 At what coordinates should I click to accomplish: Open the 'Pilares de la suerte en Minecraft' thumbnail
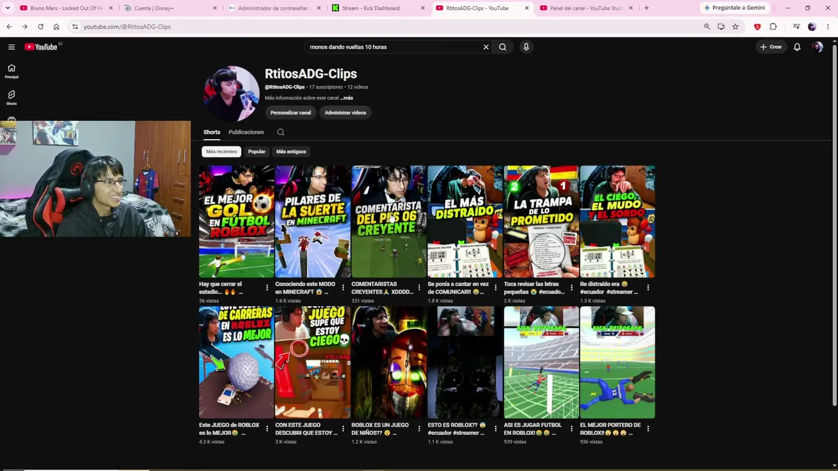click(312, 222)
